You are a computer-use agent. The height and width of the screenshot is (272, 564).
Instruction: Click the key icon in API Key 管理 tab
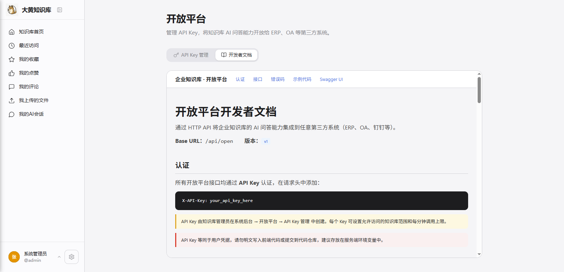pyautogui.click(x=176, y=55)
